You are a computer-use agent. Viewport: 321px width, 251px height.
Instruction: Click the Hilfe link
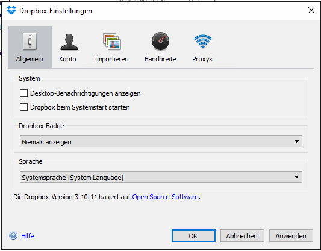28,236
